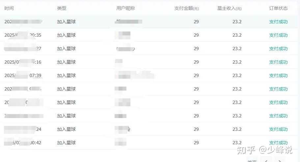Image resolution: width=300 pixels, height=162 pixels.
Task: Click 支付成功 status in the highlighted first row
Action: point(278,22)
